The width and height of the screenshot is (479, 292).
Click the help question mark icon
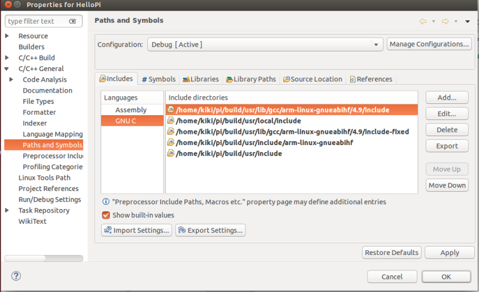pos(16,276)
